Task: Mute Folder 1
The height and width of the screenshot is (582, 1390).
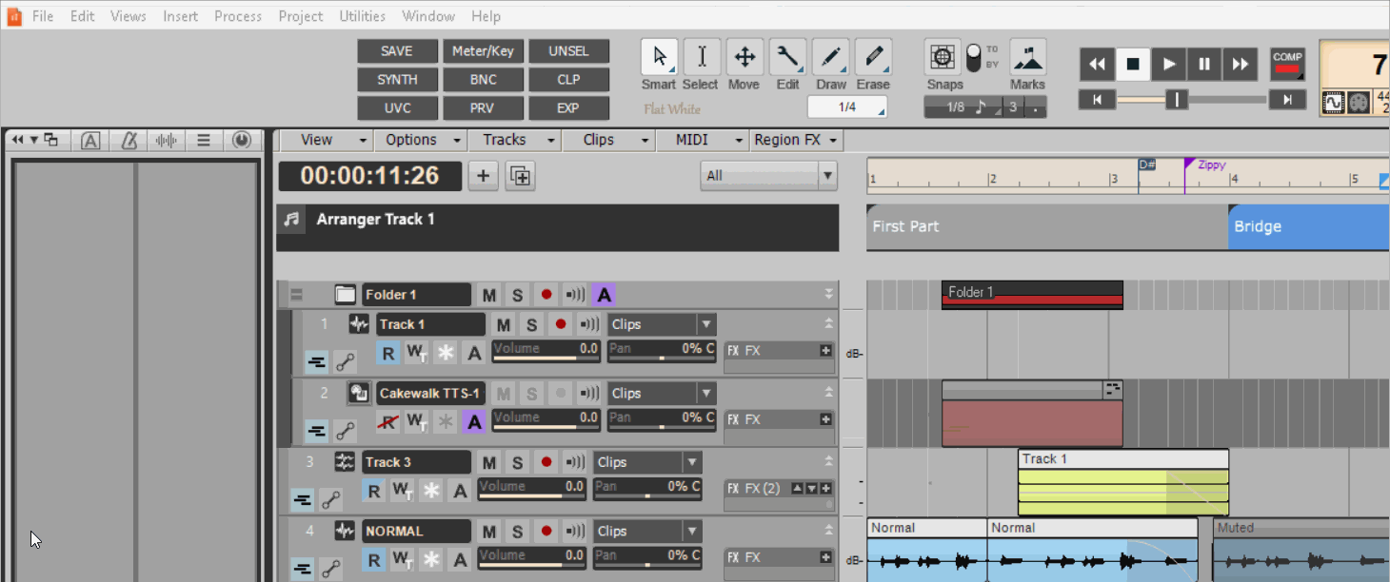Action: point(488,295)
